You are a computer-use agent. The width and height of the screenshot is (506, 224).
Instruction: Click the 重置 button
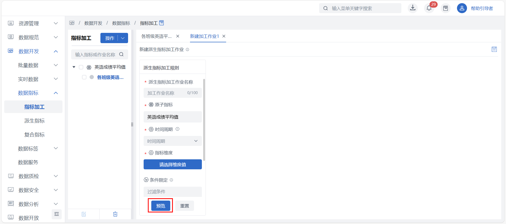184,206
